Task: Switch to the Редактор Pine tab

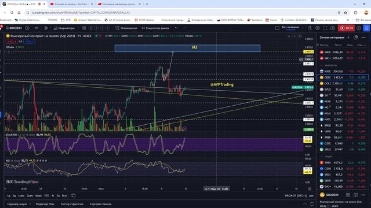Action: tap(45, 204)
